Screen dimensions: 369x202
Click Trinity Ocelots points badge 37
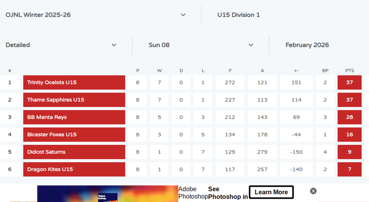tap(349, 83)
